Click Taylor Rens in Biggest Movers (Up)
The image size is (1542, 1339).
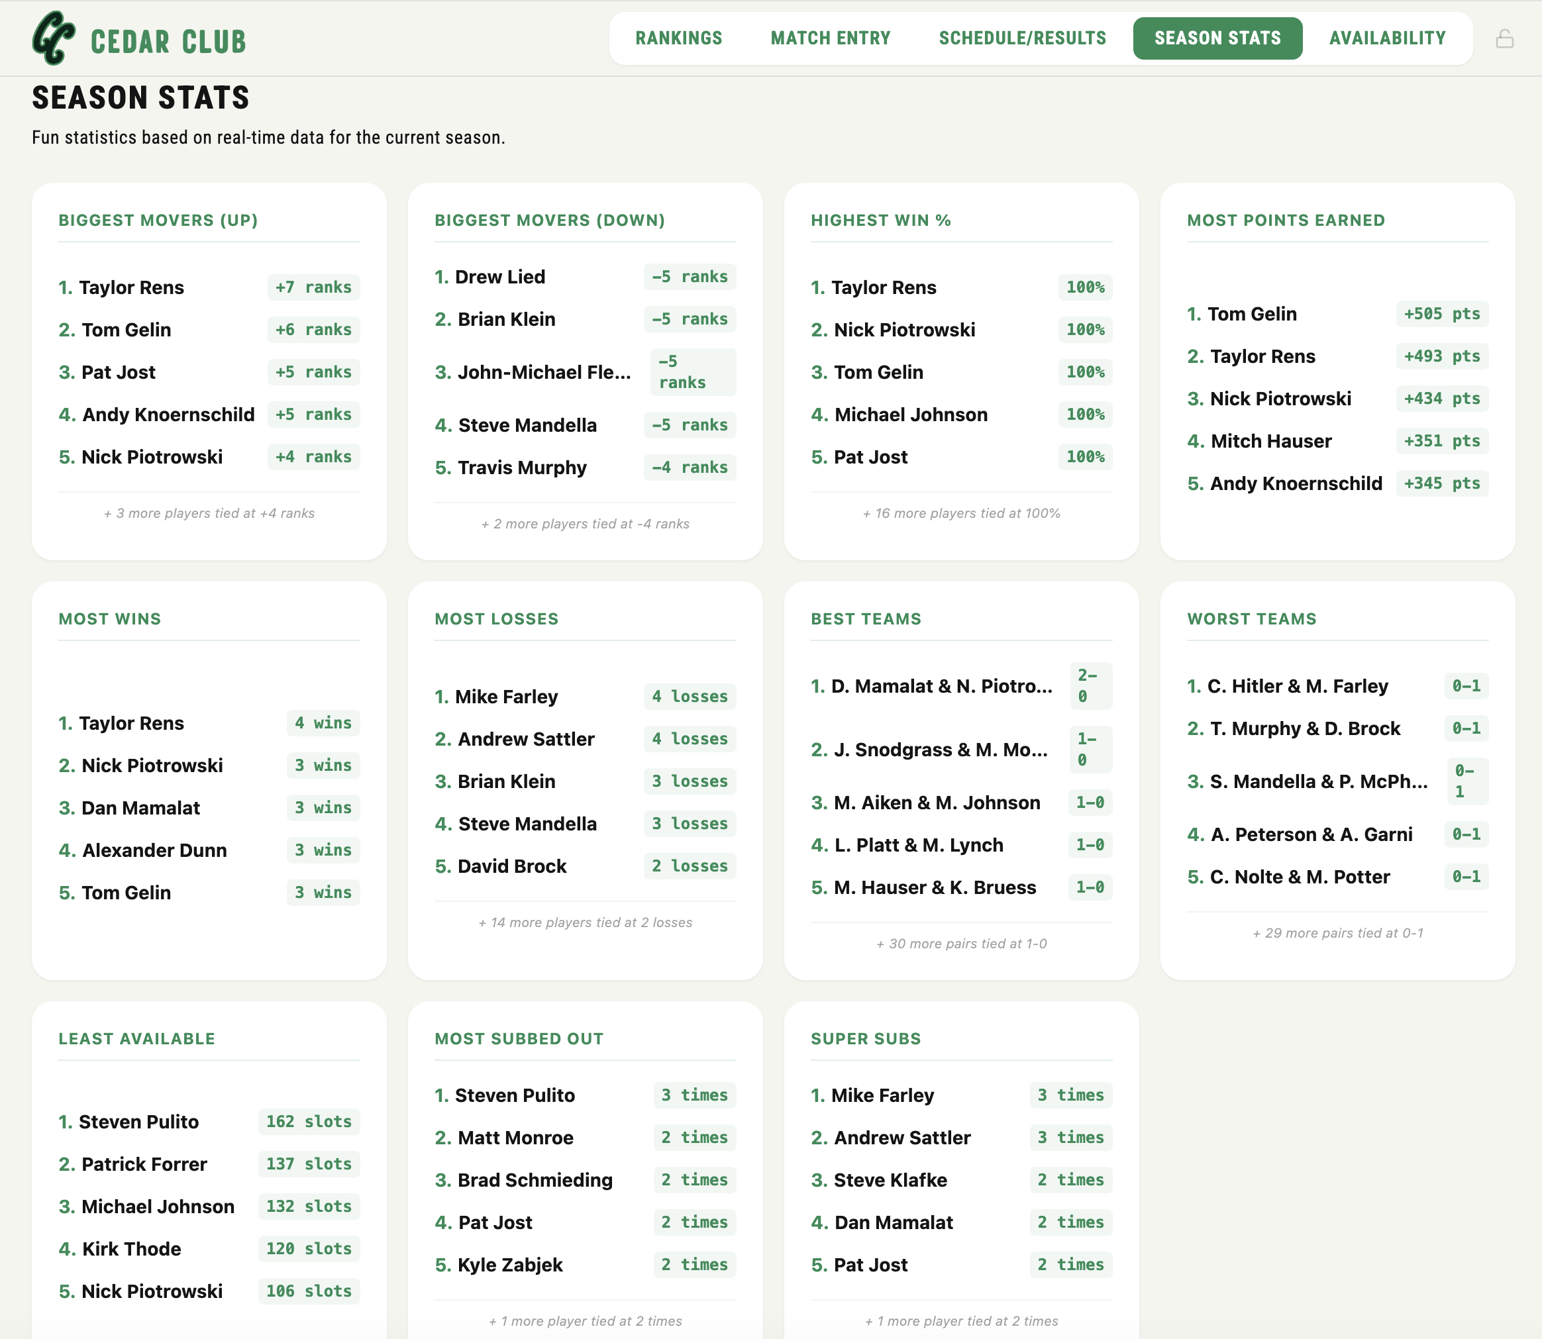pyautogui.click(x=132, y=287)
